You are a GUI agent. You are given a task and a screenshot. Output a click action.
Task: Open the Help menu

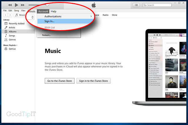click(53, 11)
